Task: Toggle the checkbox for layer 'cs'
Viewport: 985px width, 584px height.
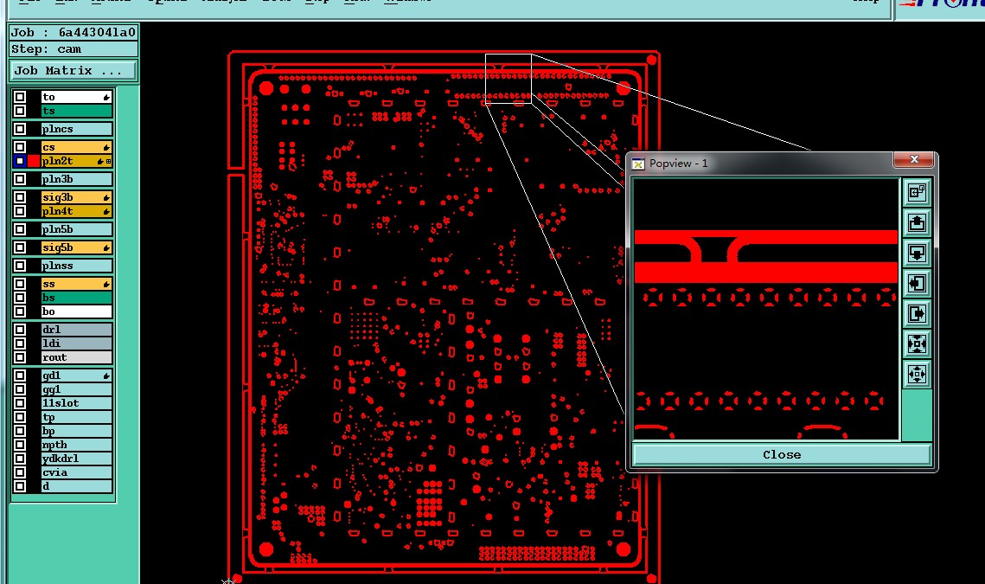Action: (x=20, y=147)
